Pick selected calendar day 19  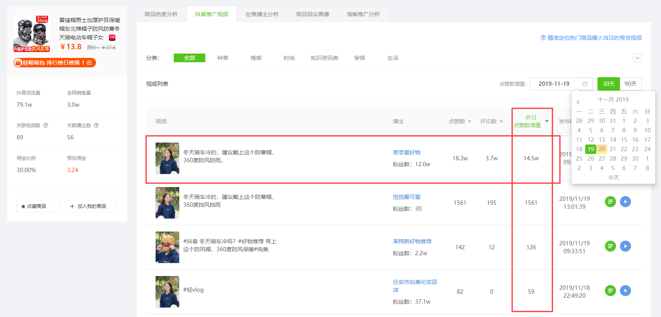tap(591, 149)
